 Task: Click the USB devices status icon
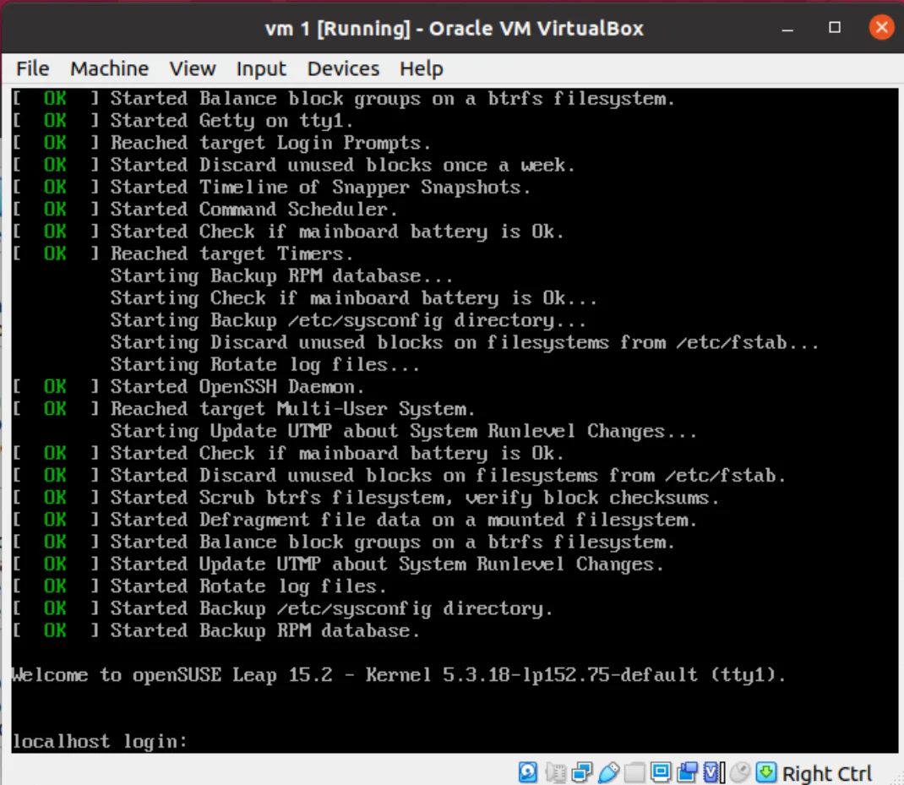pyautogui.click(x=608, y=772)
